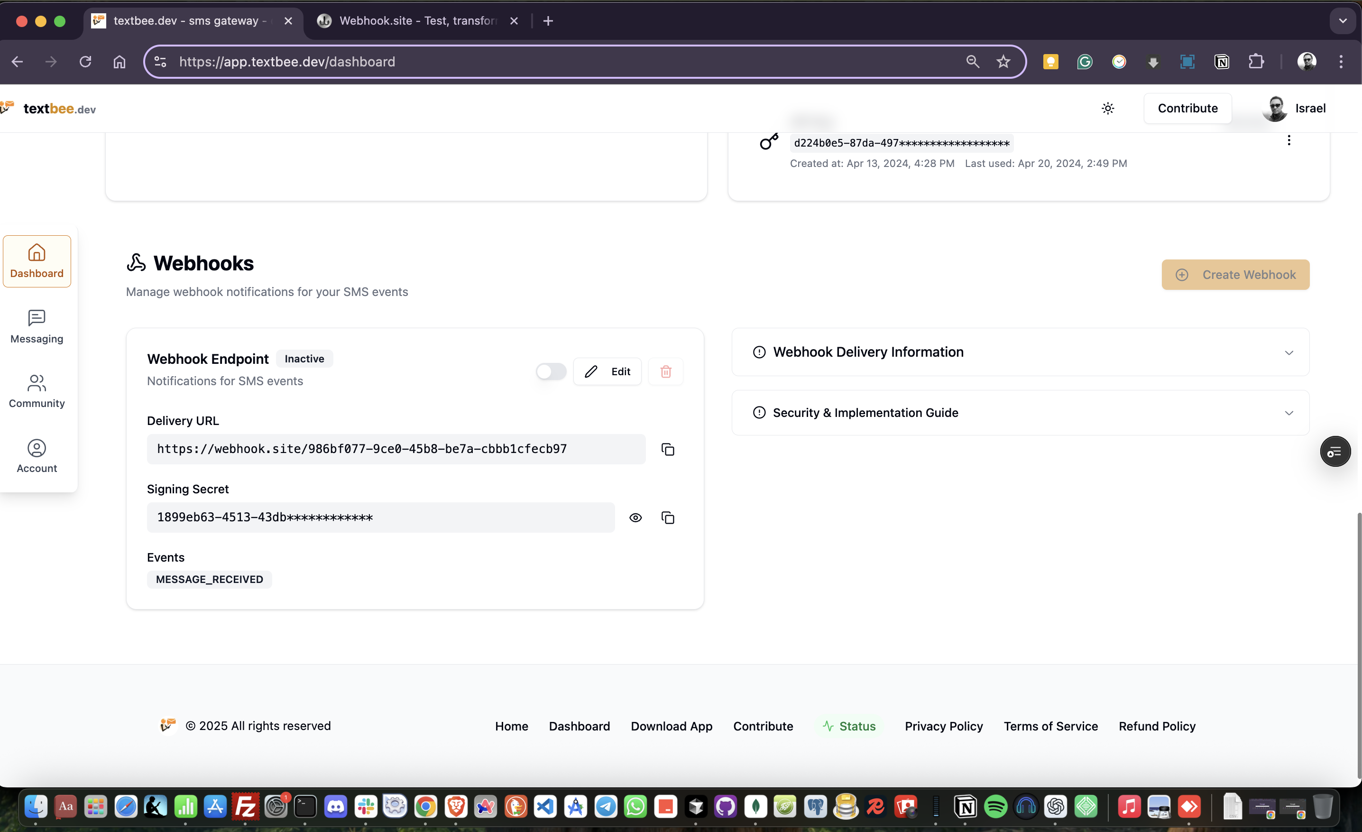Open the API key options menu
The image size is (1362, 832).
pyautogui.click(x=1288, y=140)
